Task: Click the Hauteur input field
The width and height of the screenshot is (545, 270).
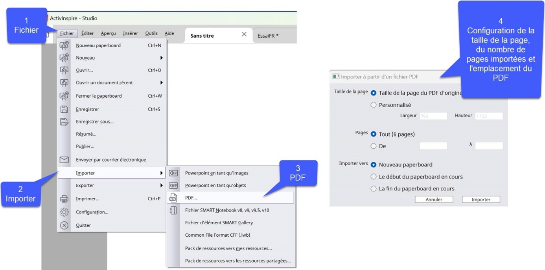Action: click(489, 116)
